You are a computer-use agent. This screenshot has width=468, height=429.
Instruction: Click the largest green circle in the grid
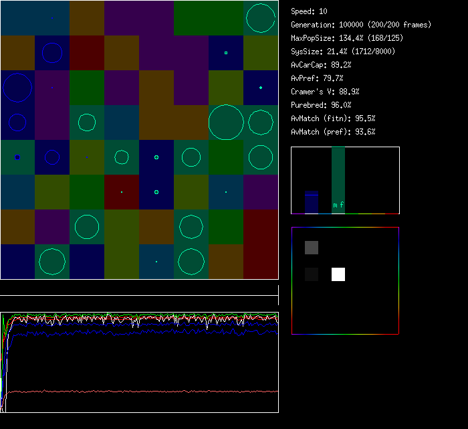click(226, 122)
